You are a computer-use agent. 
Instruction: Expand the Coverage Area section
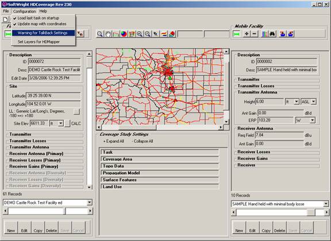click(x=160, y=159)
